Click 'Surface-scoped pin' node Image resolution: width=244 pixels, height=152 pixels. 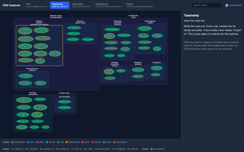pos(25,60)
